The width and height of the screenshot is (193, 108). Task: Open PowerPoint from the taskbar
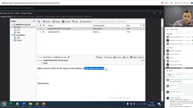point(43,104)
